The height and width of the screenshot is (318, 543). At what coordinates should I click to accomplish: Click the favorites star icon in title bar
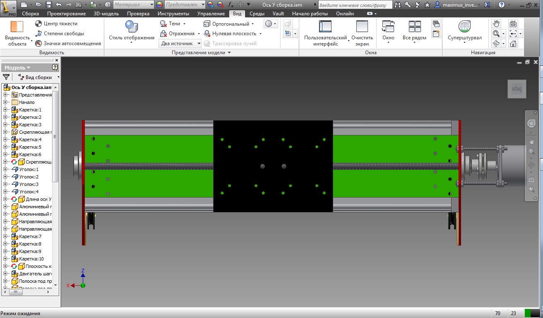click(427, 5)
